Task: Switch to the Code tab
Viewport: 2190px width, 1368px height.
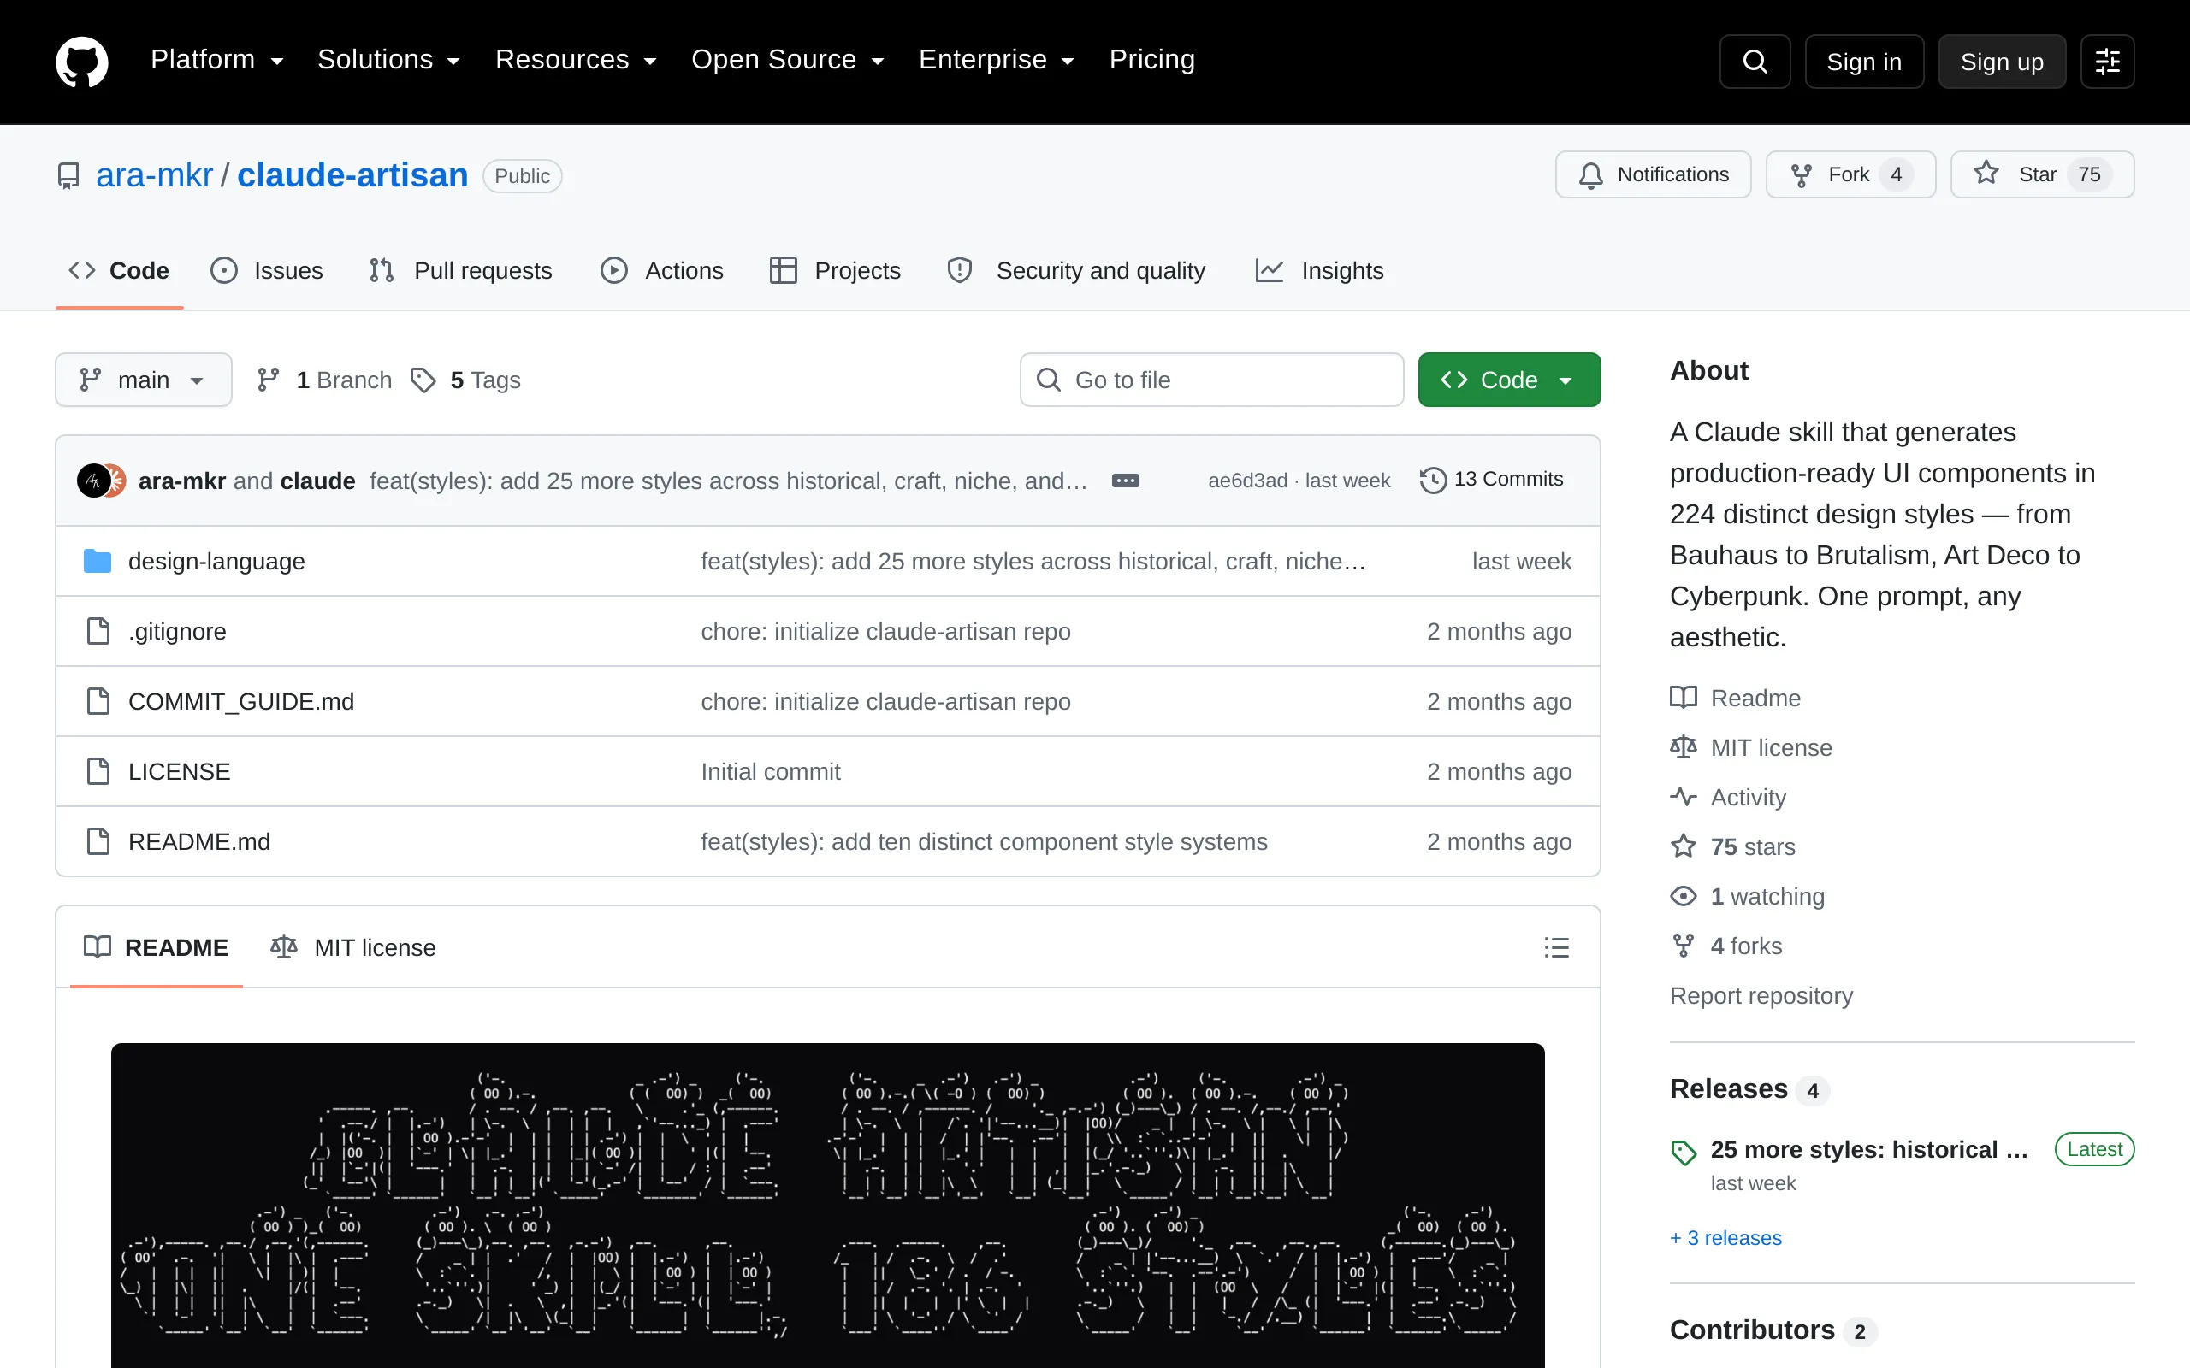Action: click(120, 270)
